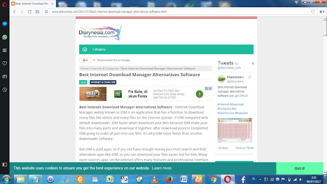Image resolution: width=327 pixels, height=184 pixels.
Task: Open Bookmarks heart in the sidebar
Action: point(5,63)
